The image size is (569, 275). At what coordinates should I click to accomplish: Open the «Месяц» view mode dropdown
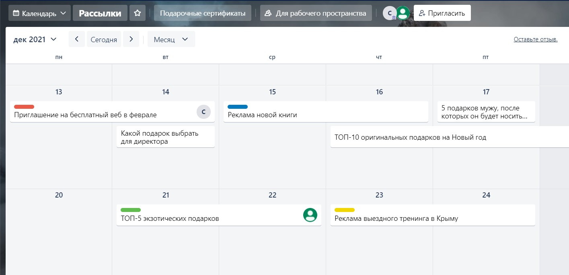tap(171, 39)
